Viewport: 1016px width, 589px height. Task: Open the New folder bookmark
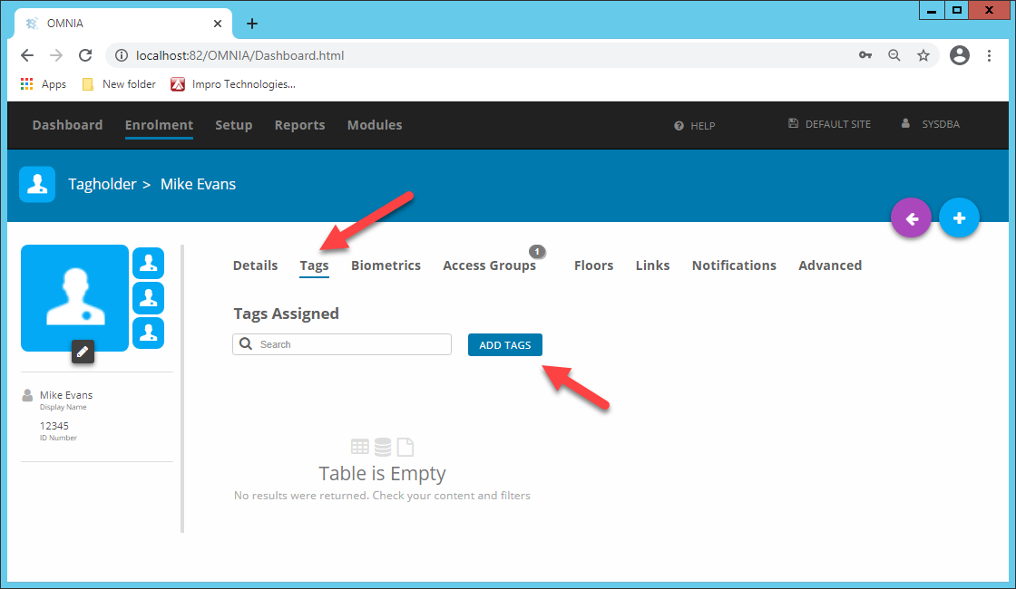pyautogui.click(x=119, y=84)
